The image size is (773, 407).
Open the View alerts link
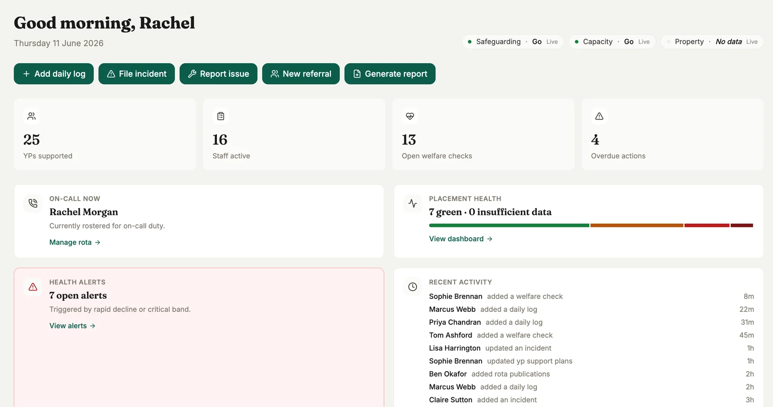(72, 326)
